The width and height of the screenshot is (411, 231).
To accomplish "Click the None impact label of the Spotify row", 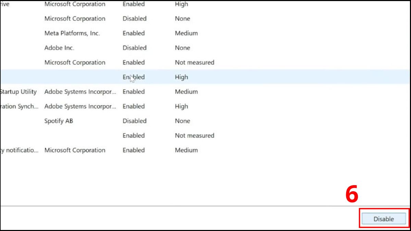I will [182, 121].
